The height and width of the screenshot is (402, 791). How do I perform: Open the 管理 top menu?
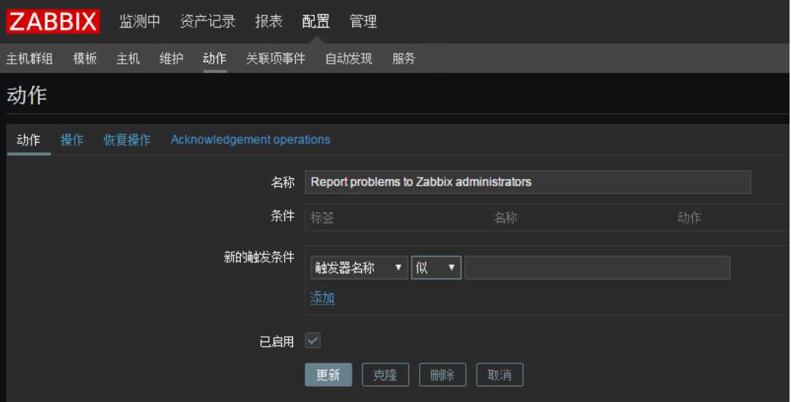coord(363,21)
